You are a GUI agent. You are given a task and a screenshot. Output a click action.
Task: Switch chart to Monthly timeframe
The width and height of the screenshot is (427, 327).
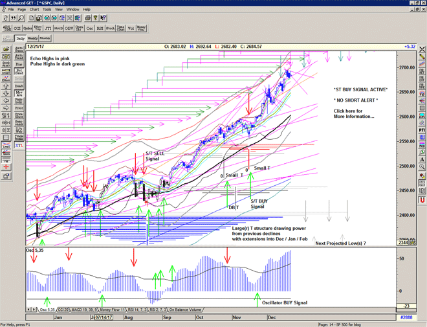click(x=46, y=39)
